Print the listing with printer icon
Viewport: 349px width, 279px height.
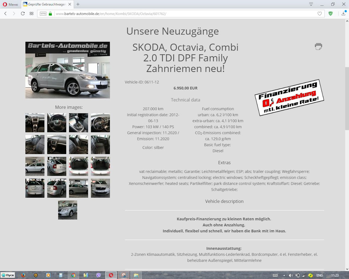coord(318,46)
